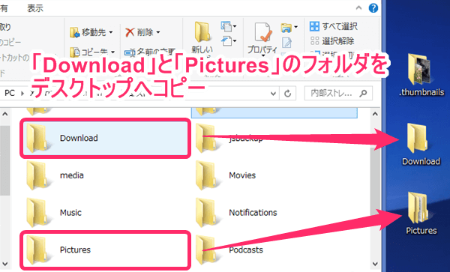Select all items with すべて選択
450x272 pixels.
click(x=334, y=26)
